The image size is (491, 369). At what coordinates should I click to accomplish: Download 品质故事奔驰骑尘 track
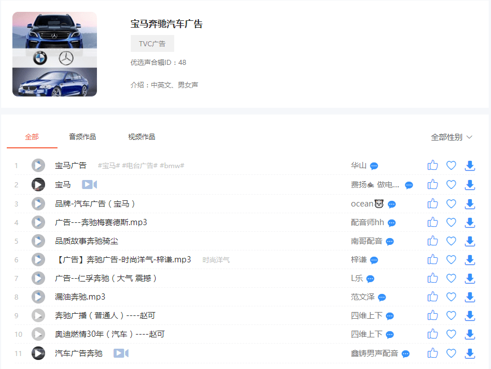pyautogui.click(x=470, y=241)
